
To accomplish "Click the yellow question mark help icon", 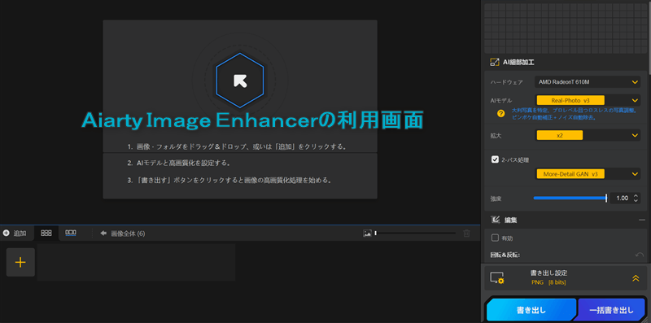I will tap(501, 114).
